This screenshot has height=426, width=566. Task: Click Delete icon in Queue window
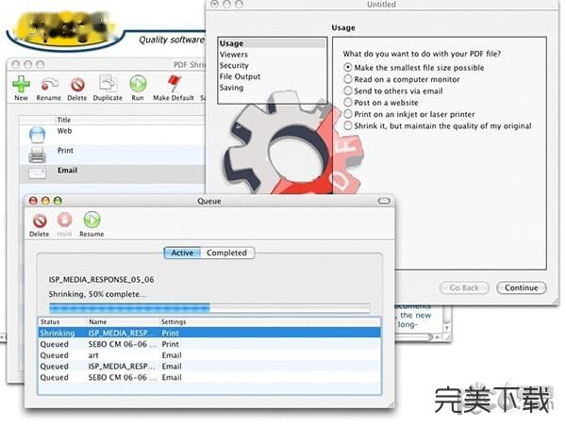[x=40, y=221]
